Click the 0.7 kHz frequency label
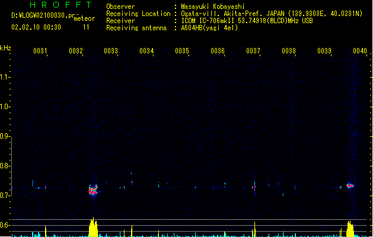This screenshot has height=237, width=373. pyautogui.click(x=5, y=196)
